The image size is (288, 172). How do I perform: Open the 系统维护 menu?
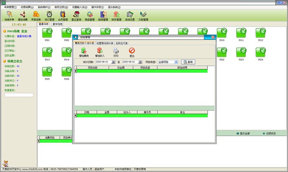44,7
